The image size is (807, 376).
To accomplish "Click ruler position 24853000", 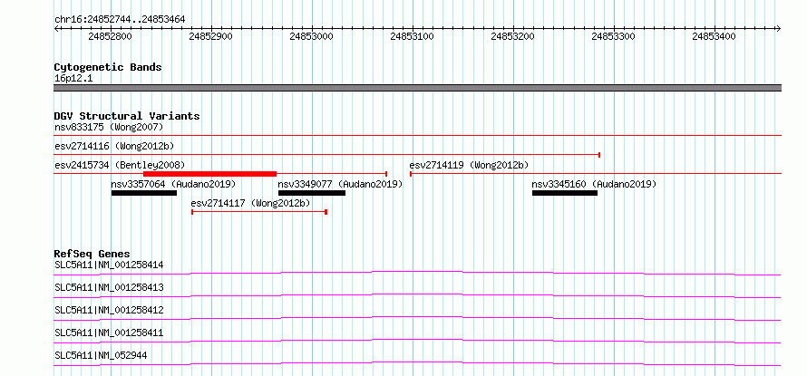I will click(x=311, y=36).
